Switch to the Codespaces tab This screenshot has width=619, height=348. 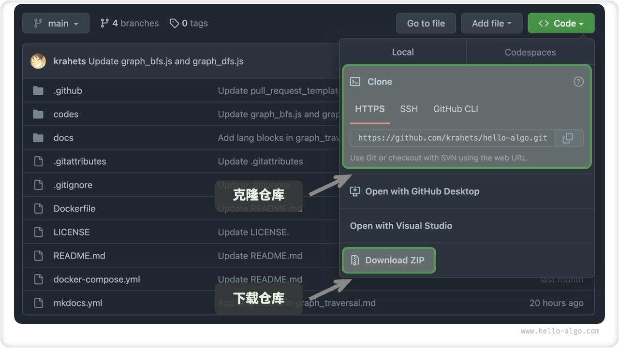tap(530, 52)
